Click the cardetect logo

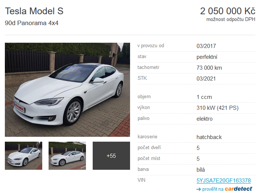point(238,189)
